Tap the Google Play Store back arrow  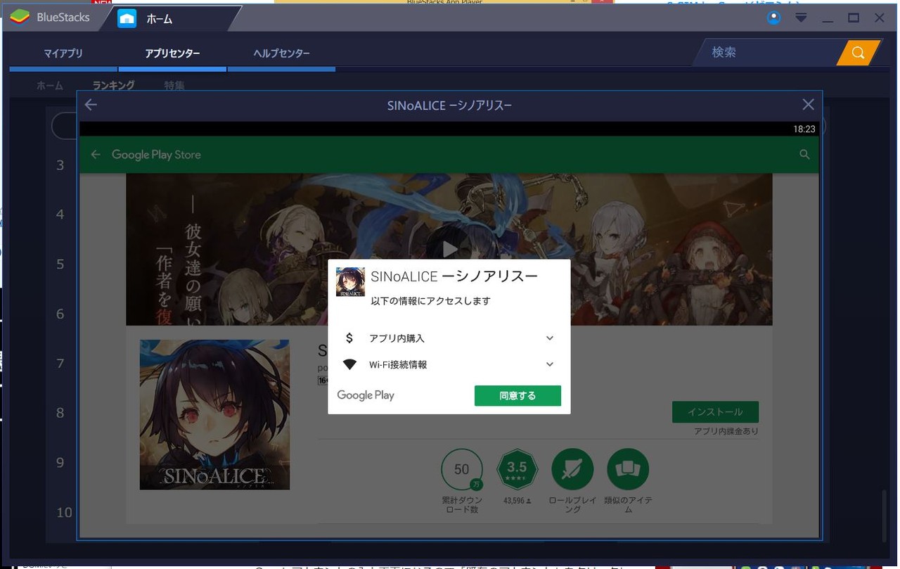(x=96, y=155)
